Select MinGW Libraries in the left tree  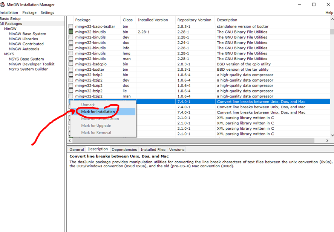(23, 39)
